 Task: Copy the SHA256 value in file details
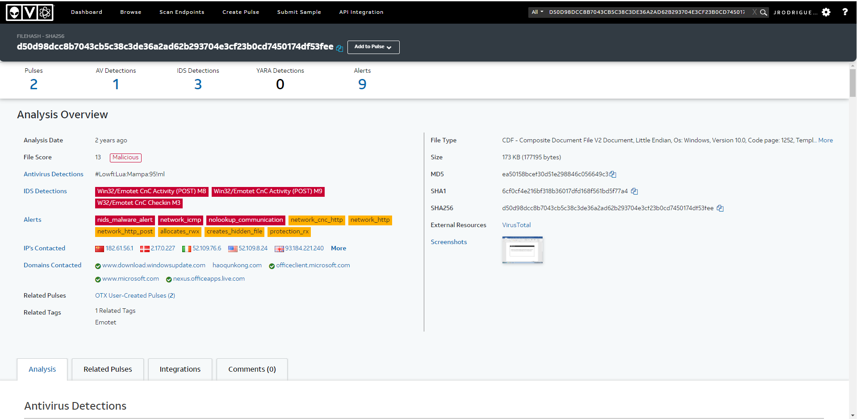pos(720,208)
